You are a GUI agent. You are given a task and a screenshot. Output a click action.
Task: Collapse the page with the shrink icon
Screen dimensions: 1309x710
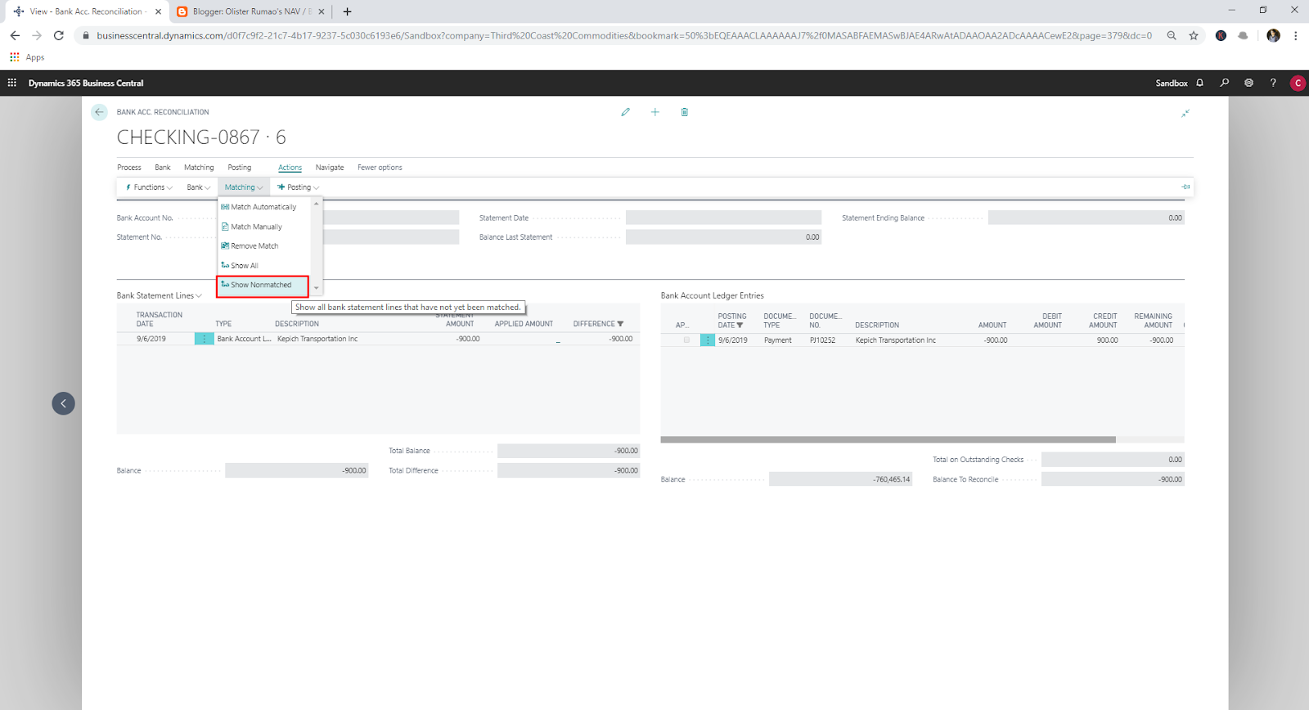click(x=1185, y=113)
